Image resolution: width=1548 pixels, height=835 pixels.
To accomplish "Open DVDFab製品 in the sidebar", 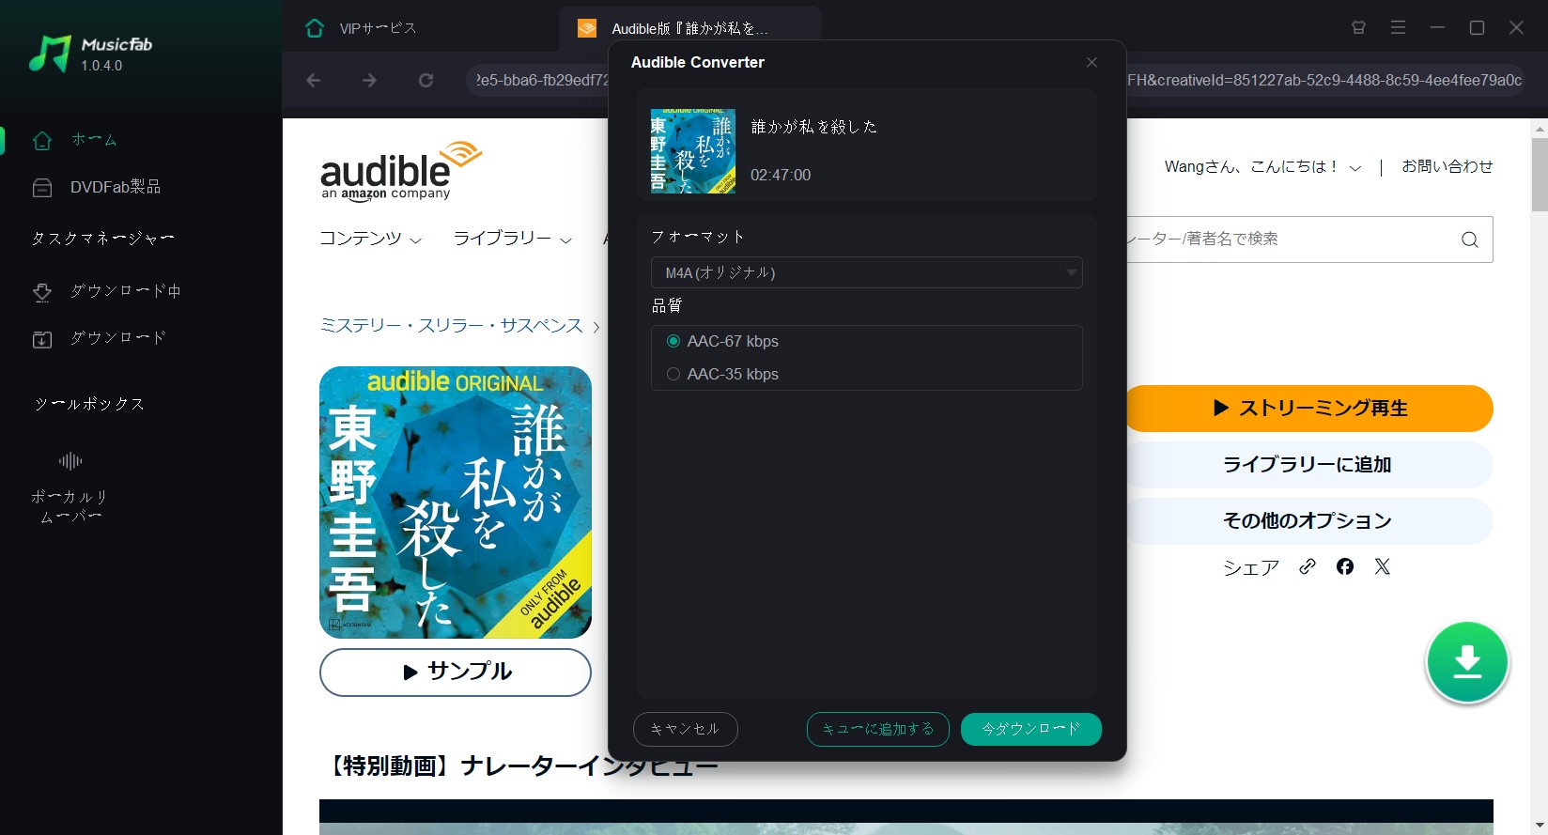I will pyautogui.click(x=97, y=187).
